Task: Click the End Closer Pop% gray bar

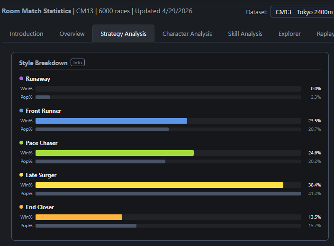Action: 86,226
